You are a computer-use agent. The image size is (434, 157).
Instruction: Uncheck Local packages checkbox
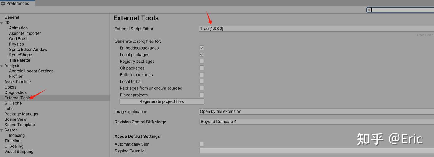click(x=202, y=55)
